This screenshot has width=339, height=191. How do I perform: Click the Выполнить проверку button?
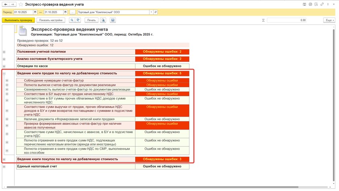coord(18,20)
